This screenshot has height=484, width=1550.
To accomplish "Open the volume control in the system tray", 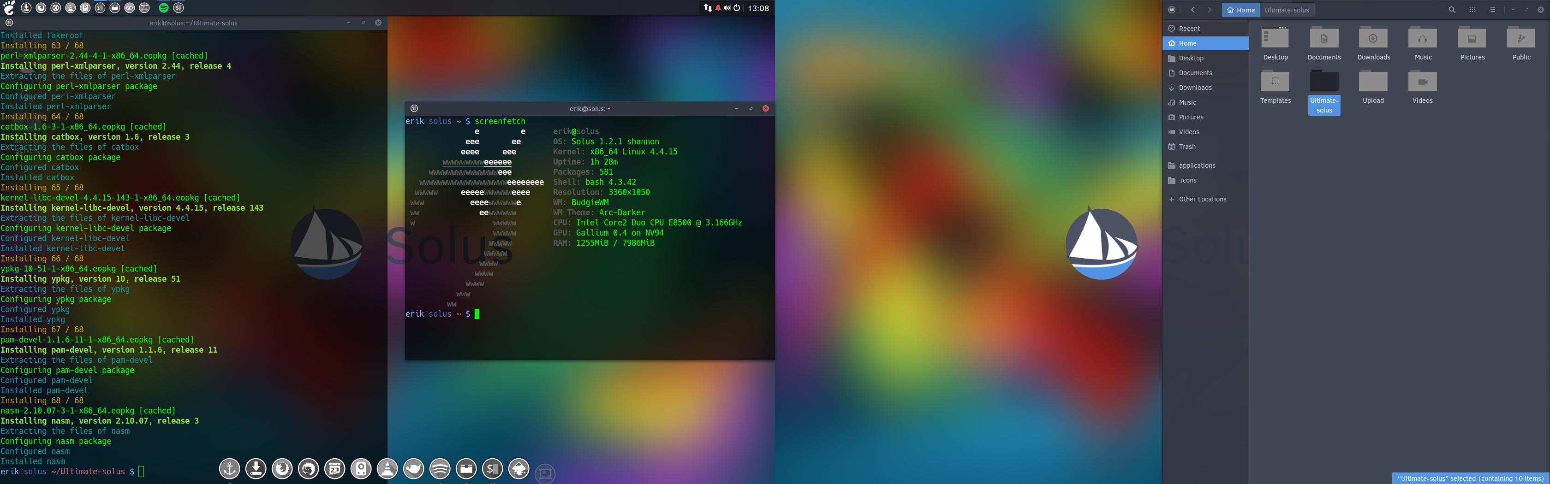I will tap(727, 8).
